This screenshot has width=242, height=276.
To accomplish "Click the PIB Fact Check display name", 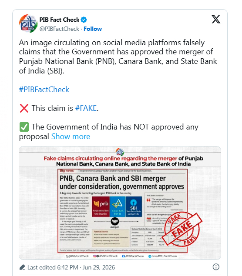I will [x=59, y=20].
